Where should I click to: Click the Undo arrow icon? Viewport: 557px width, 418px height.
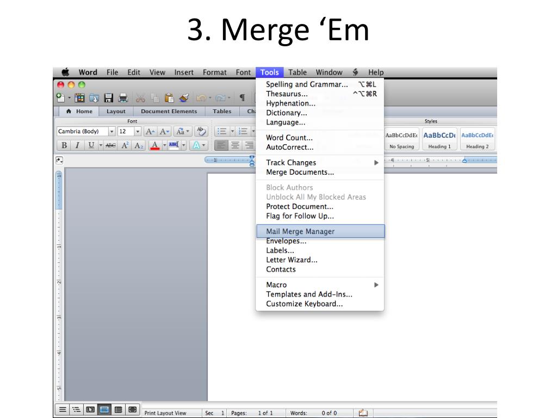[x=201, y=98]
